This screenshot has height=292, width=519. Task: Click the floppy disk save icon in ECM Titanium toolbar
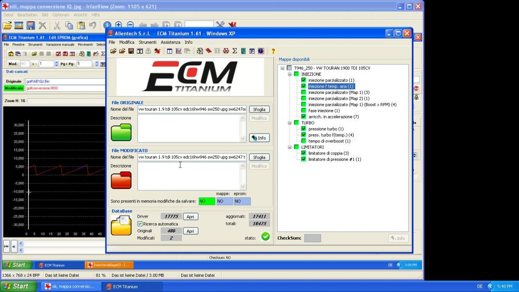131,51
